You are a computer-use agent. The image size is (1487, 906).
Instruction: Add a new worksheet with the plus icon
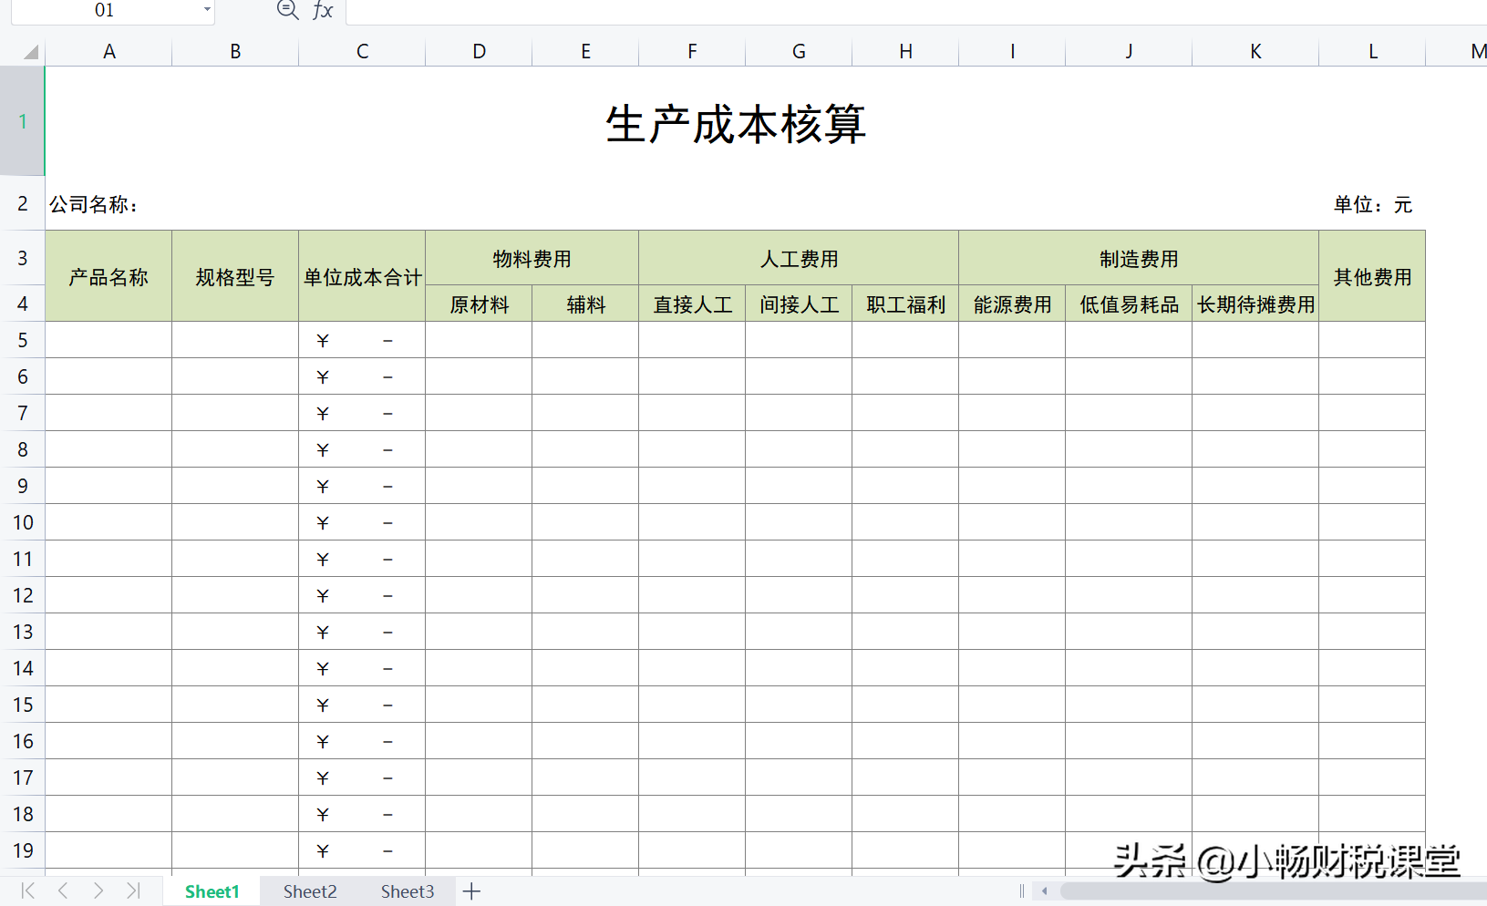point(471,891)
